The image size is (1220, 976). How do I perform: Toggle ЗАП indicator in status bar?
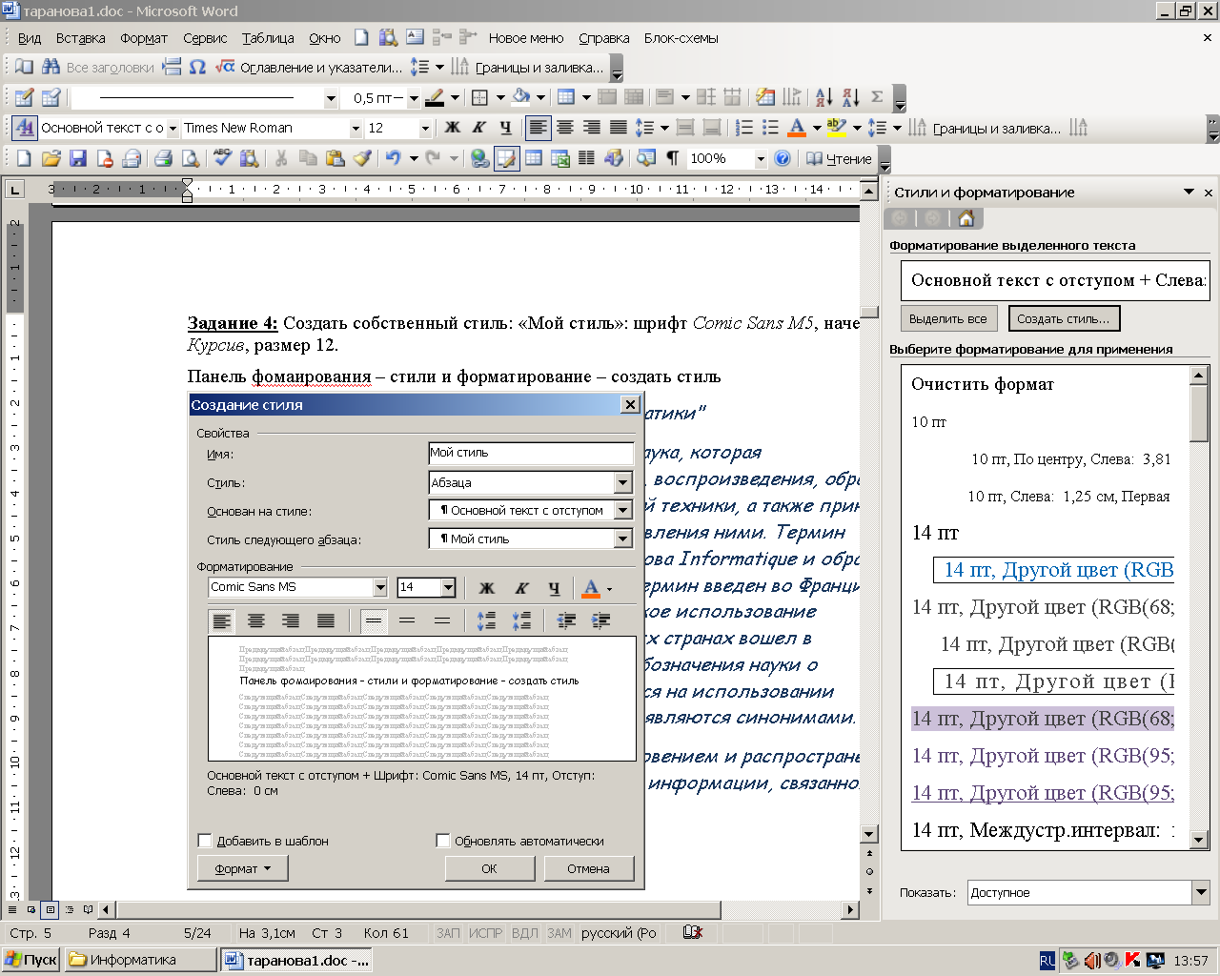click(x=448, y=933)
